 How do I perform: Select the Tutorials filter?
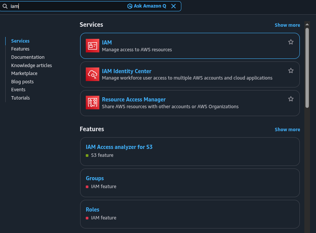click(x=21, y=98)
